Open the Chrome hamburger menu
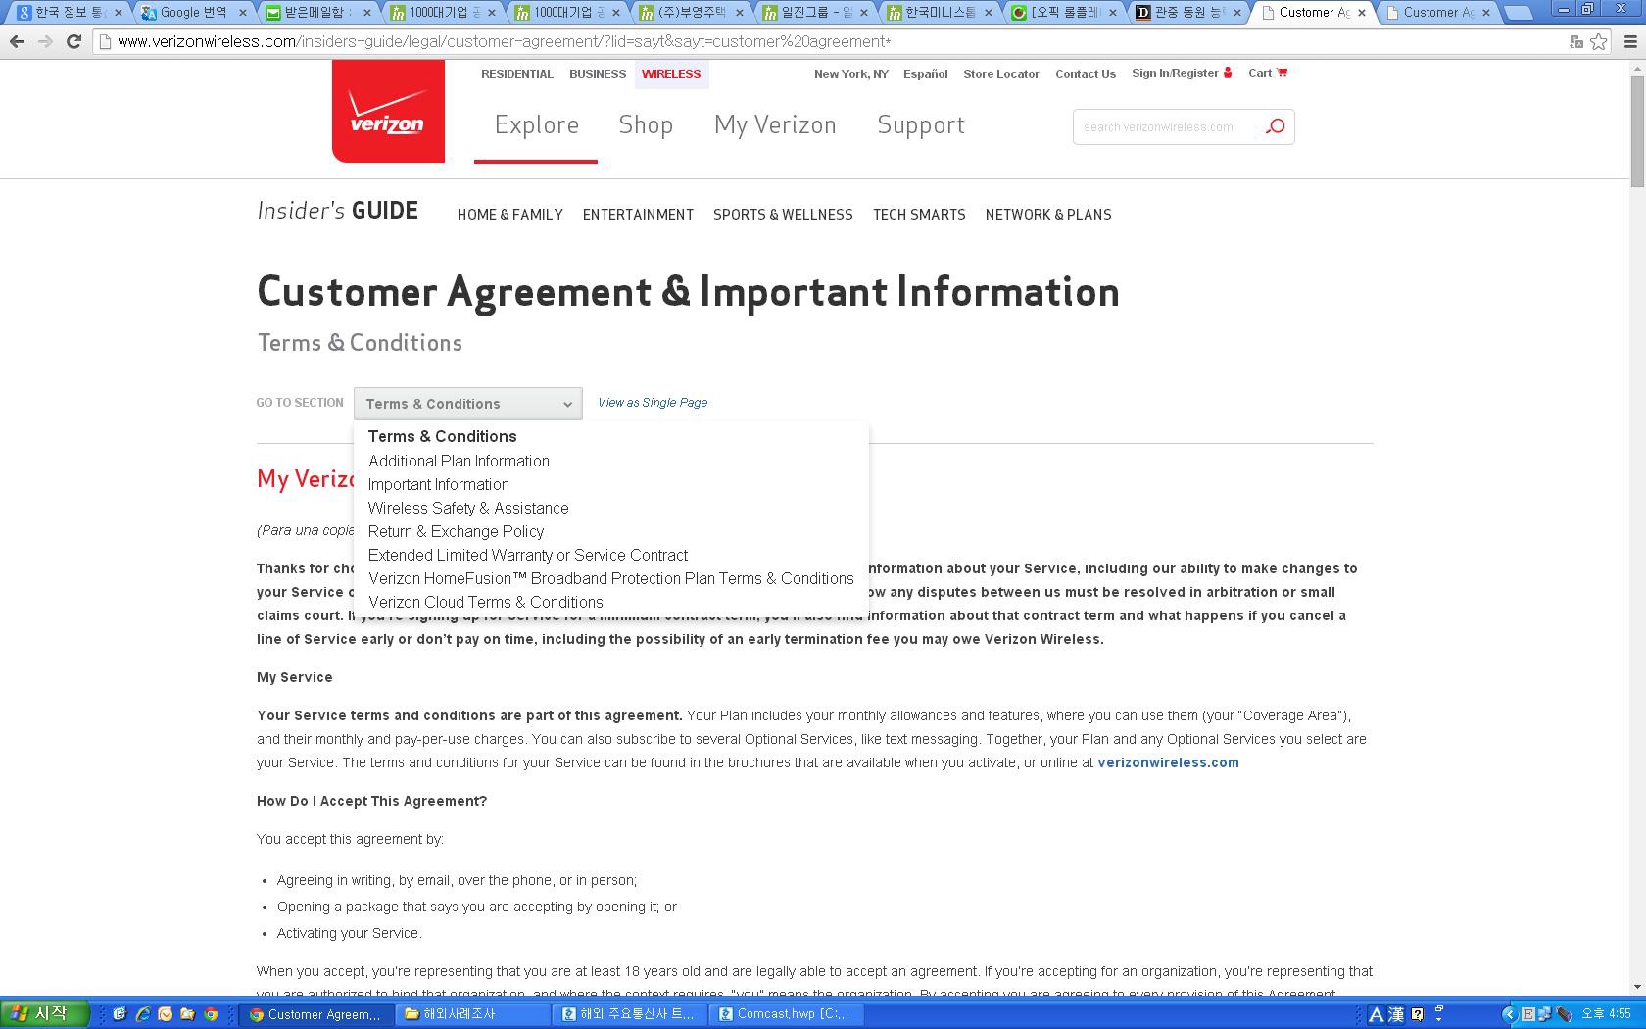The image size is (1646, 1029). coord(1630,42)
